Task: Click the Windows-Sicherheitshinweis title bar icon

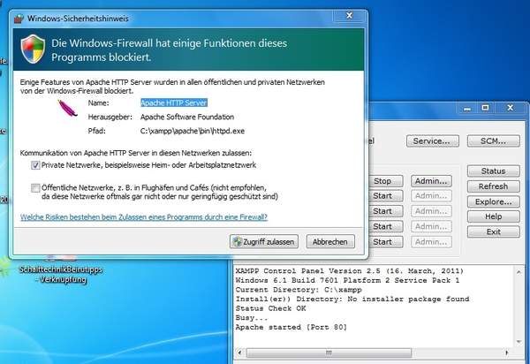Action: tap(18, 17)
